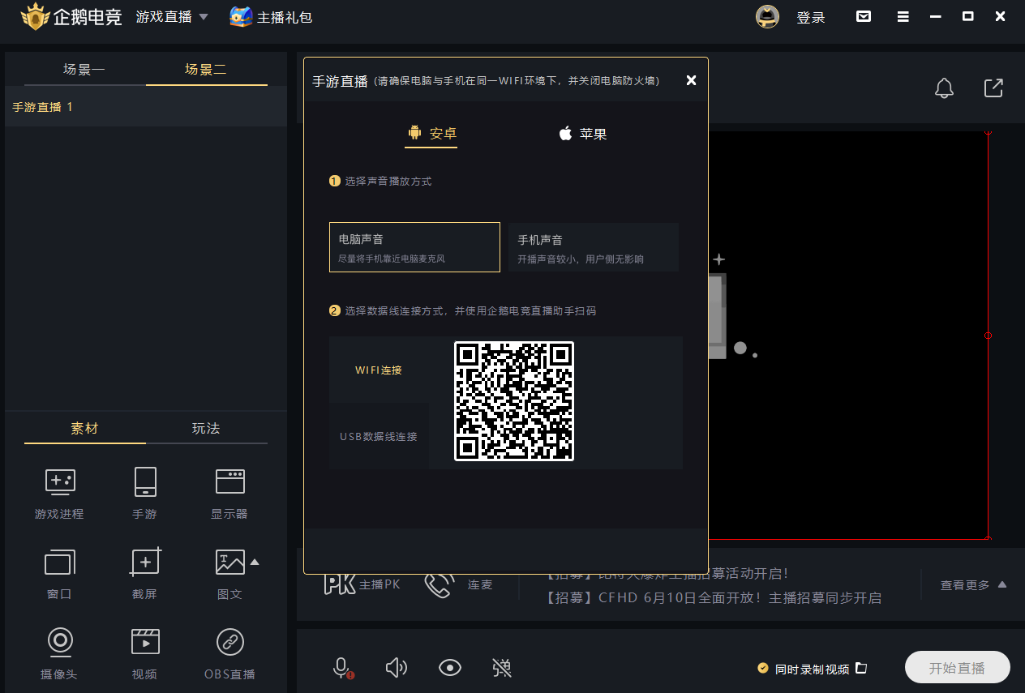The image size is (1025, 693).
Task: Switch to 场景一 tab
Action: point(84,70)
